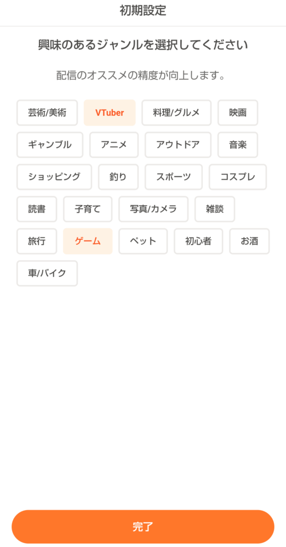Choose the 子育て genre chip
The image size is (286, 547).
coord(88,209)
